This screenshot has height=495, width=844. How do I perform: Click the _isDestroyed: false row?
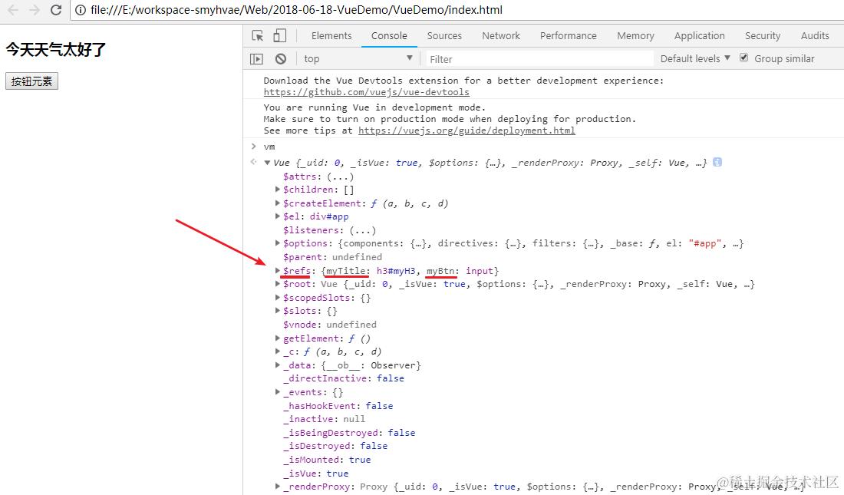click(335, 446)
